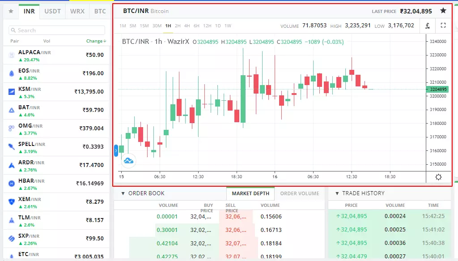Switch to the USDT market tab
The image size is (458, 261).
point(53,11)
